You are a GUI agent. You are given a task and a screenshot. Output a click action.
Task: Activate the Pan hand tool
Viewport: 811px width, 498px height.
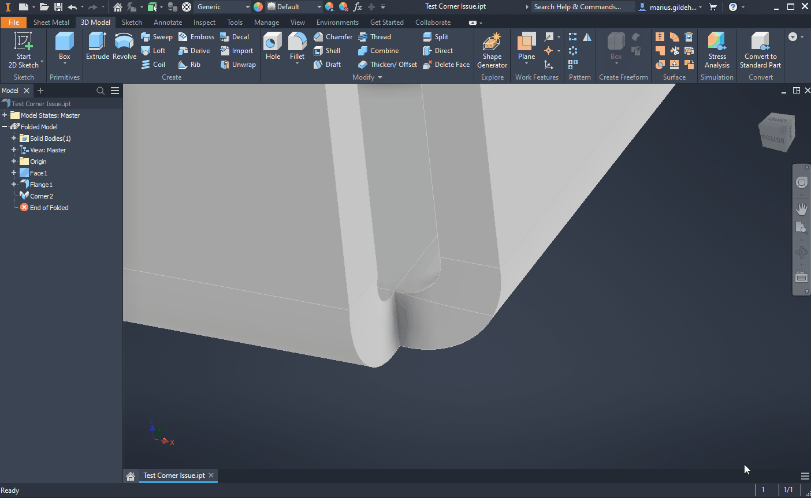(x=802, y=209)
